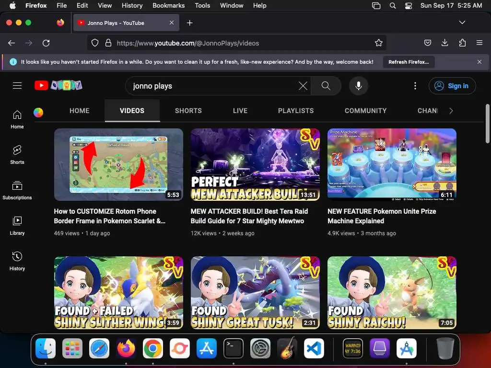
Task: Open the Apple menu
Action: (x=12, y=6)
